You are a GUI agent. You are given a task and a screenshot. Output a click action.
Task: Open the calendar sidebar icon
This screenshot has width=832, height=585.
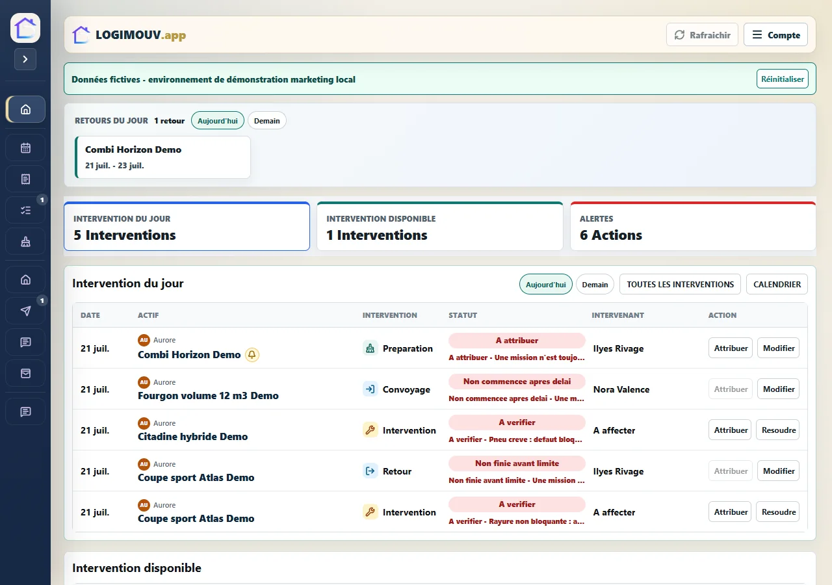tap(26, 148)
